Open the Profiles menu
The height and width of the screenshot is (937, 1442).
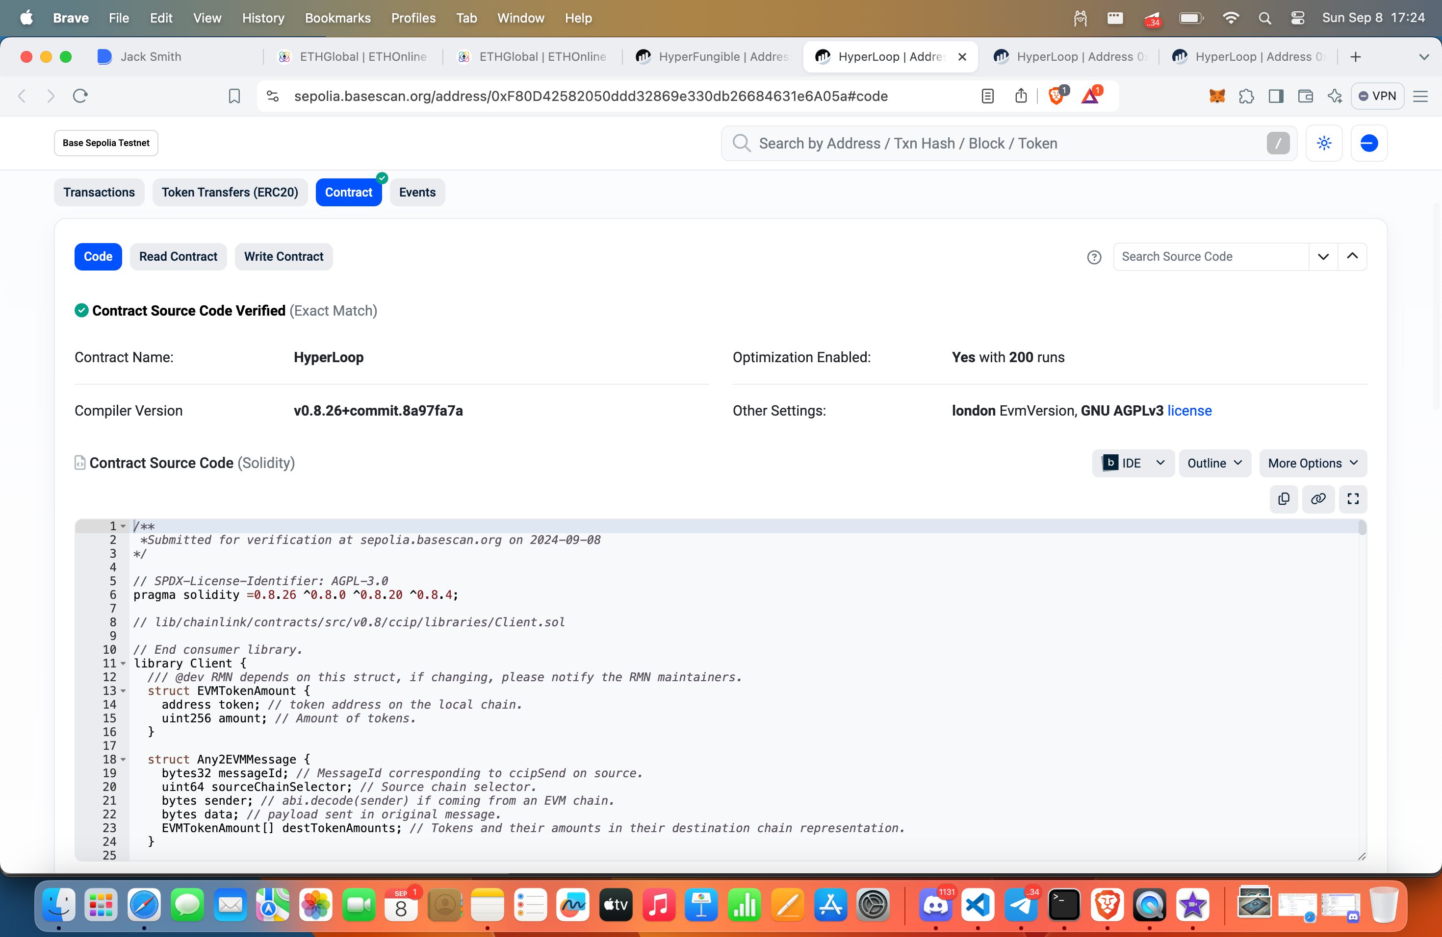tap(413, 18)
